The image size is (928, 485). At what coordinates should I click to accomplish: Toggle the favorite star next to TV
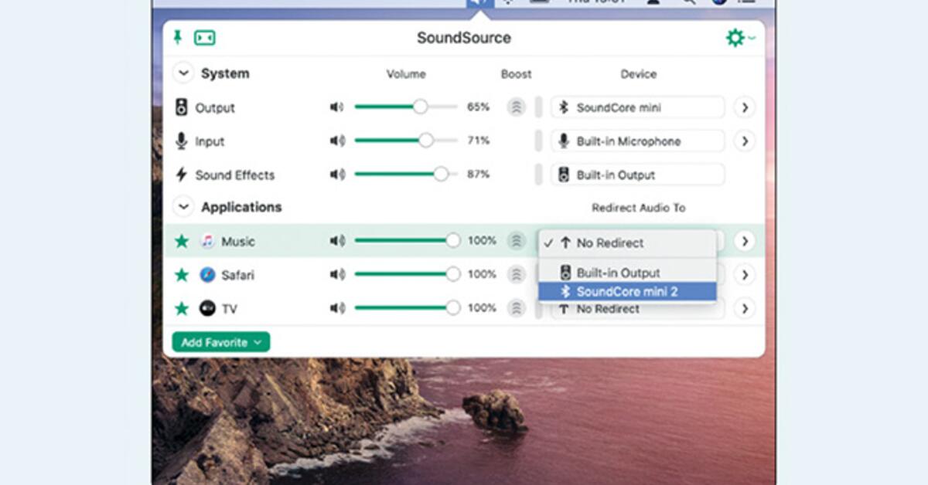coord(182,307)
